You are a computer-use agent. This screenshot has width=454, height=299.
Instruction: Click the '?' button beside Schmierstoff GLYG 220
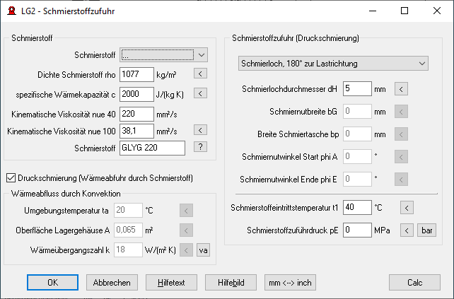pos(200,147)
